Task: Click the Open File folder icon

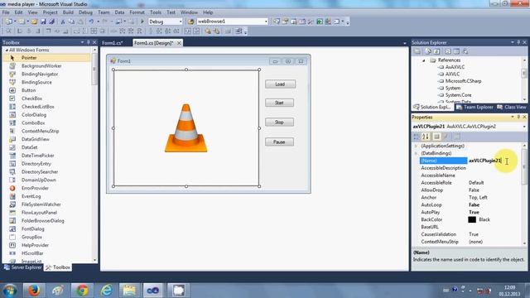Action: [34, 22]
